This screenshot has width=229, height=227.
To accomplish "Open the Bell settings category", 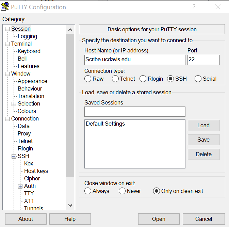I will [x=22, y=59].
